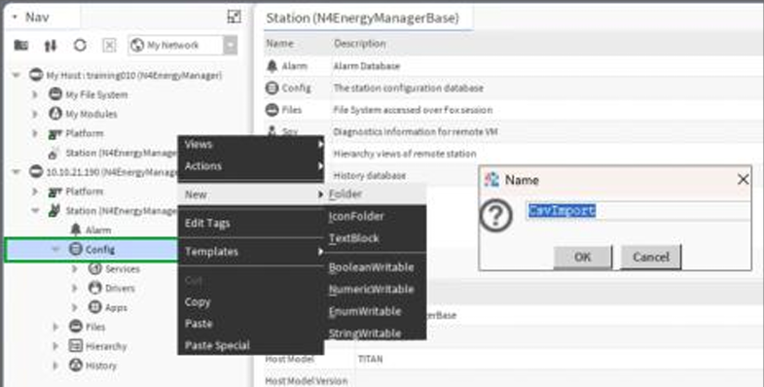Viewport: 764px width, 387px height.
Task: Click the Hierarchy icon in Nav tree
Action: [x=76, y=345]
